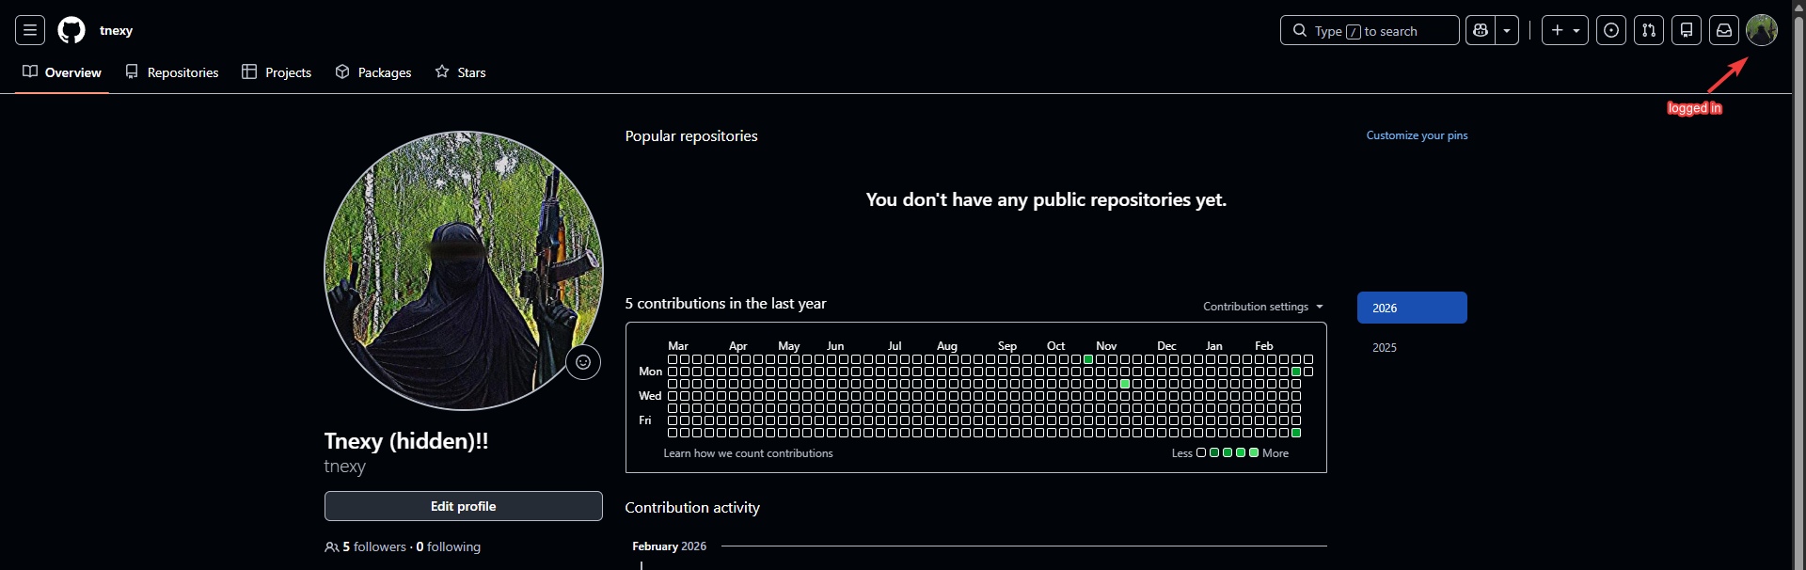Open the Contribution settings dropdown

(1262, 307)
